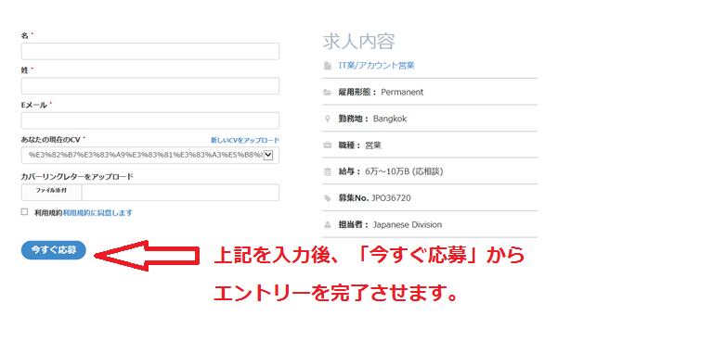Open the IT業/アカウント営業 job link
The width and height of the screenshot is (713, 354).
377,66
